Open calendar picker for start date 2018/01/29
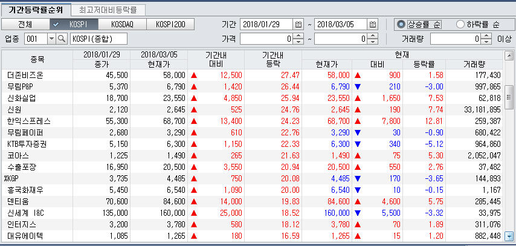 (x=298, y=24)
